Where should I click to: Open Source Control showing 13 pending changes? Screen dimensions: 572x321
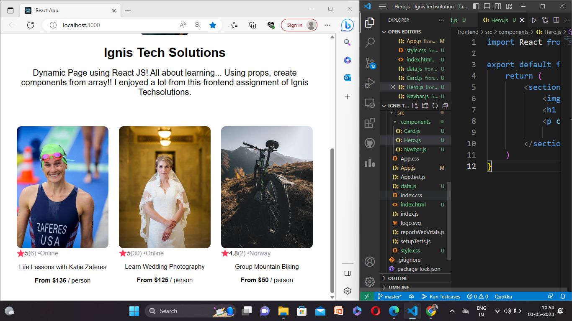pos(370,61)
